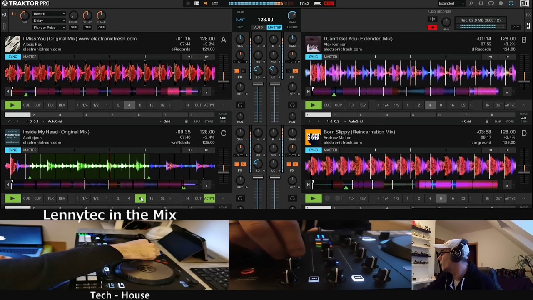The image size is (533, 300).
Task: Click the battery status icon in header
Action: (x=318, y=3)
